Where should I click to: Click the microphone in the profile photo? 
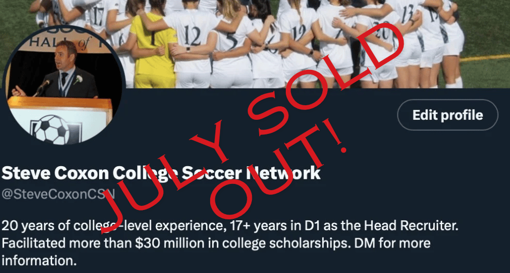(x=42, y=87)
